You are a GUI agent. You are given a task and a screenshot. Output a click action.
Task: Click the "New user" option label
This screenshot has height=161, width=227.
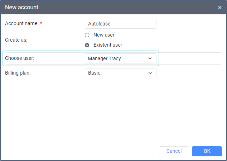click(104, 35)
